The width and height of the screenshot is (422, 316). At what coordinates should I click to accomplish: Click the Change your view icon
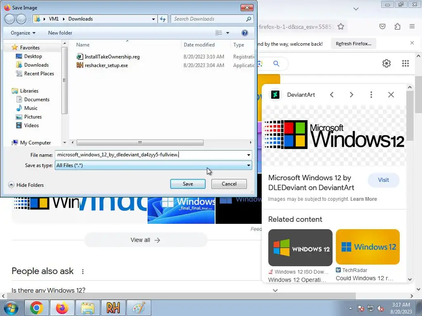(219, 33)
